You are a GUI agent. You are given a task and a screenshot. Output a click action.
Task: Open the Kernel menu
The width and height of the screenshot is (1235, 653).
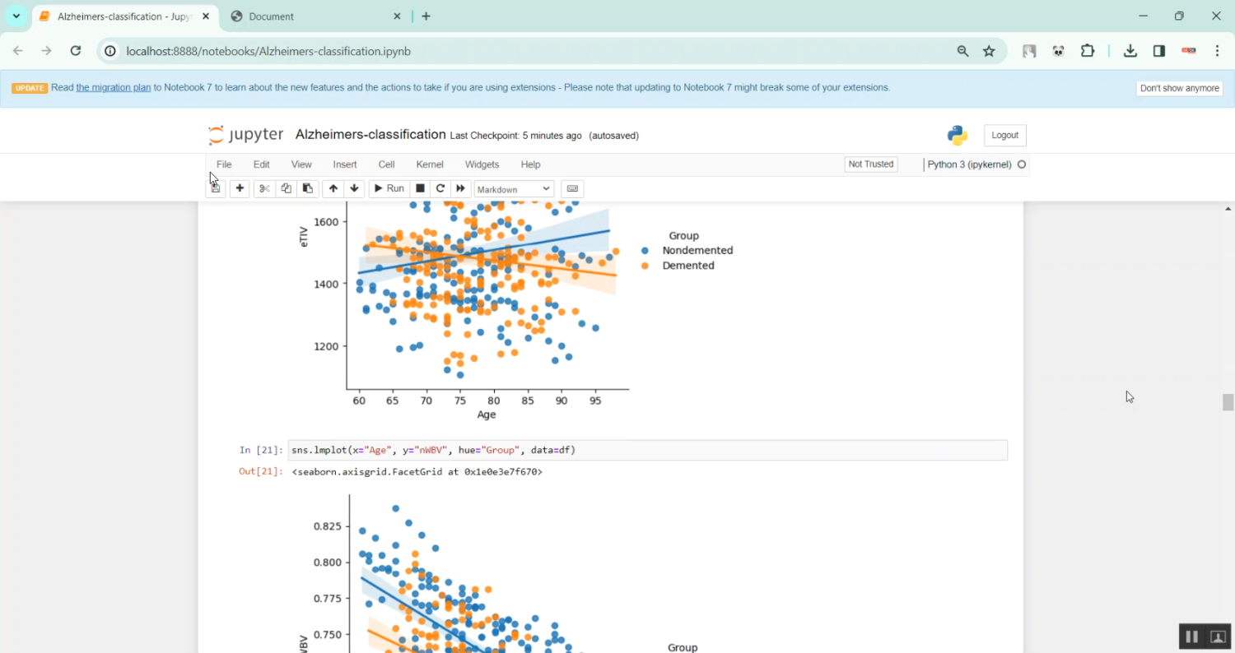[x=430, y=164]
